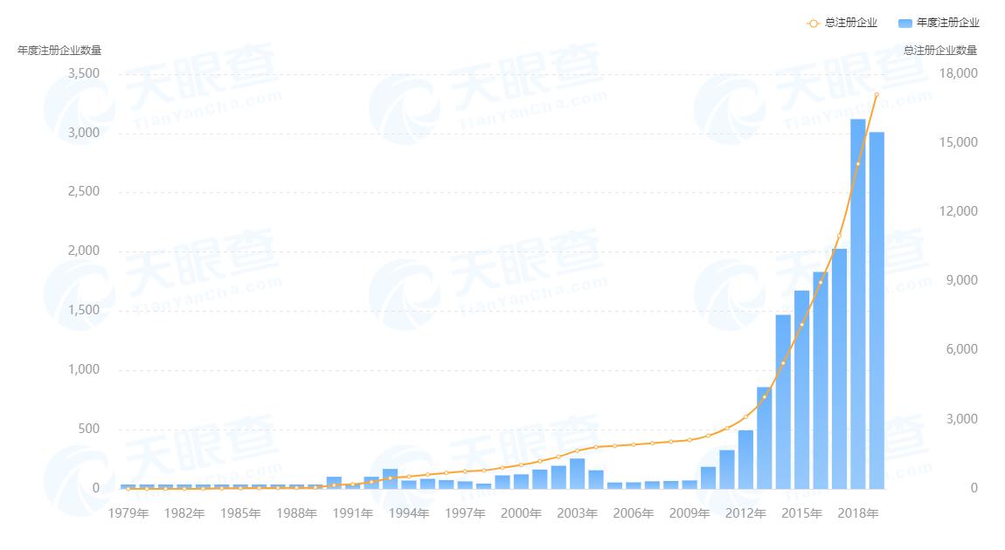Select the 1994年 bar
1005x550 pixels.
[x=409, y=485]
